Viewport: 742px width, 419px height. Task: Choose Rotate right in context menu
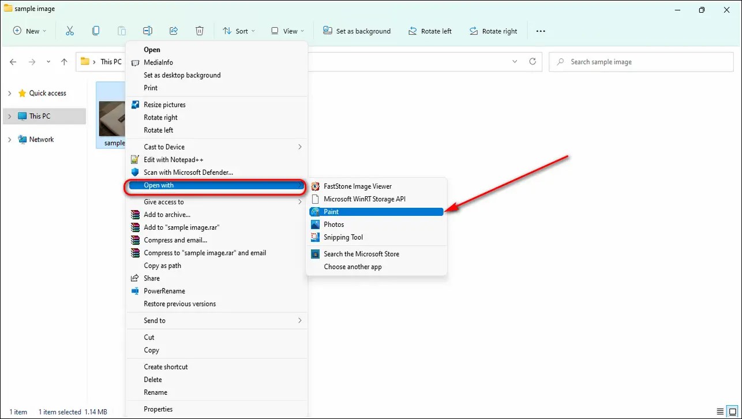point(216,117)
